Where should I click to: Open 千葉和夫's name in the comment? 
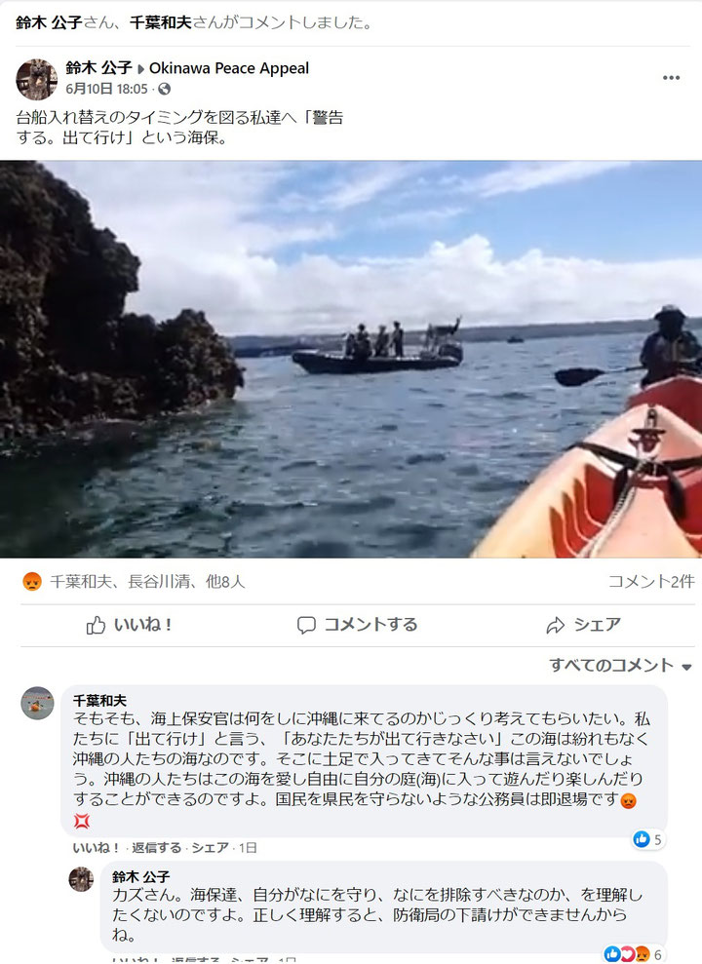[99, 700]
